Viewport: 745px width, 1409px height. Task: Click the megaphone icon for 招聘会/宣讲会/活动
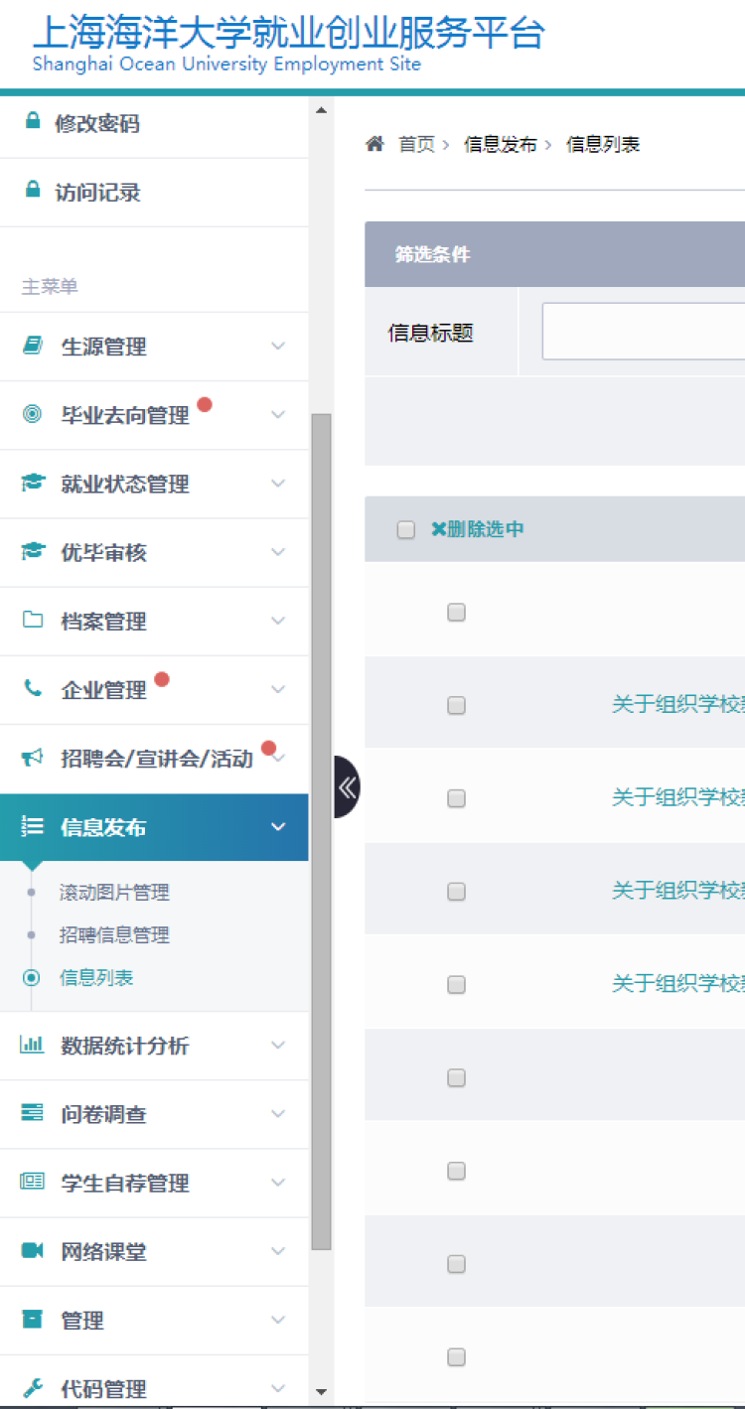coord(33,758)
